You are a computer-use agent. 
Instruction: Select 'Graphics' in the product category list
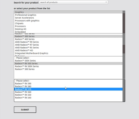[x=68, y=12]
